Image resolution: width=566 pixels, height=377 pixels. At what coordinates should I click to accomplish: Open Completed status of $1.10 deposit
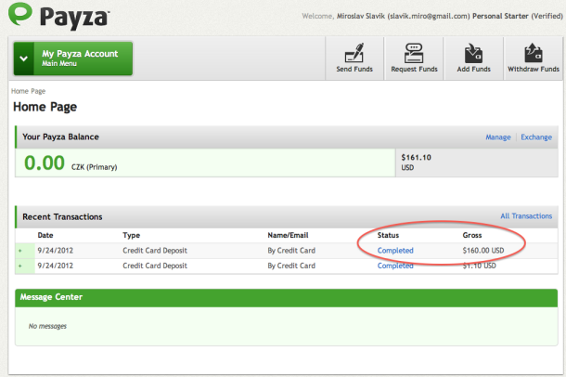pos(395,266)
